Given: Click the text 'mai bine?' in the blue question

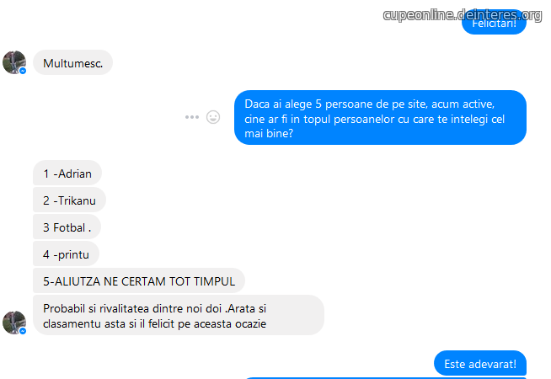Looking at the screenshot, I should pos(269,133).
